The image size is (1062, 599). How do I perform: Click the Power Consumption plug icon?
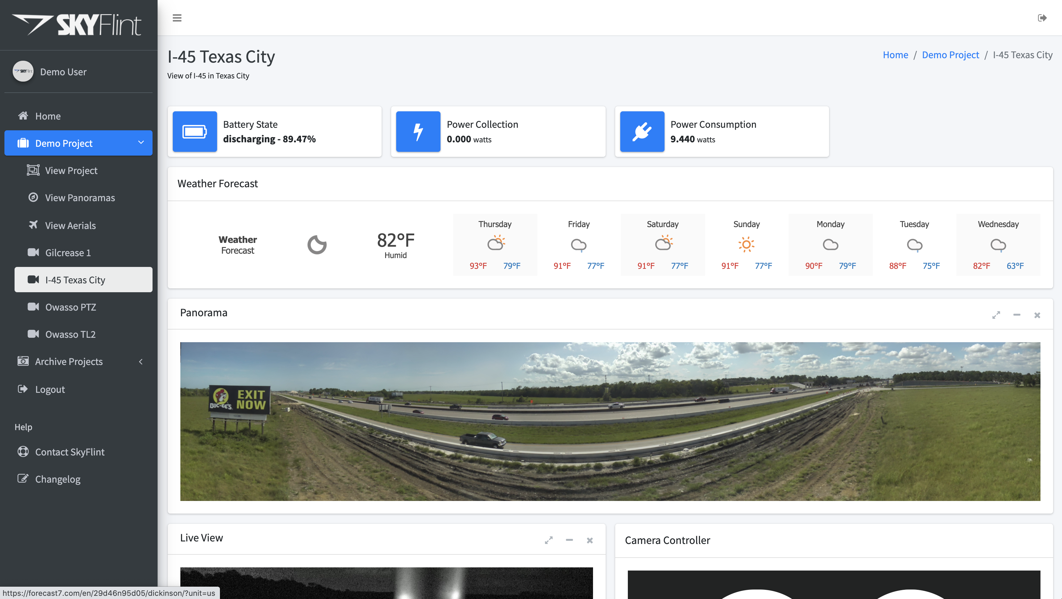click(642, 132)
